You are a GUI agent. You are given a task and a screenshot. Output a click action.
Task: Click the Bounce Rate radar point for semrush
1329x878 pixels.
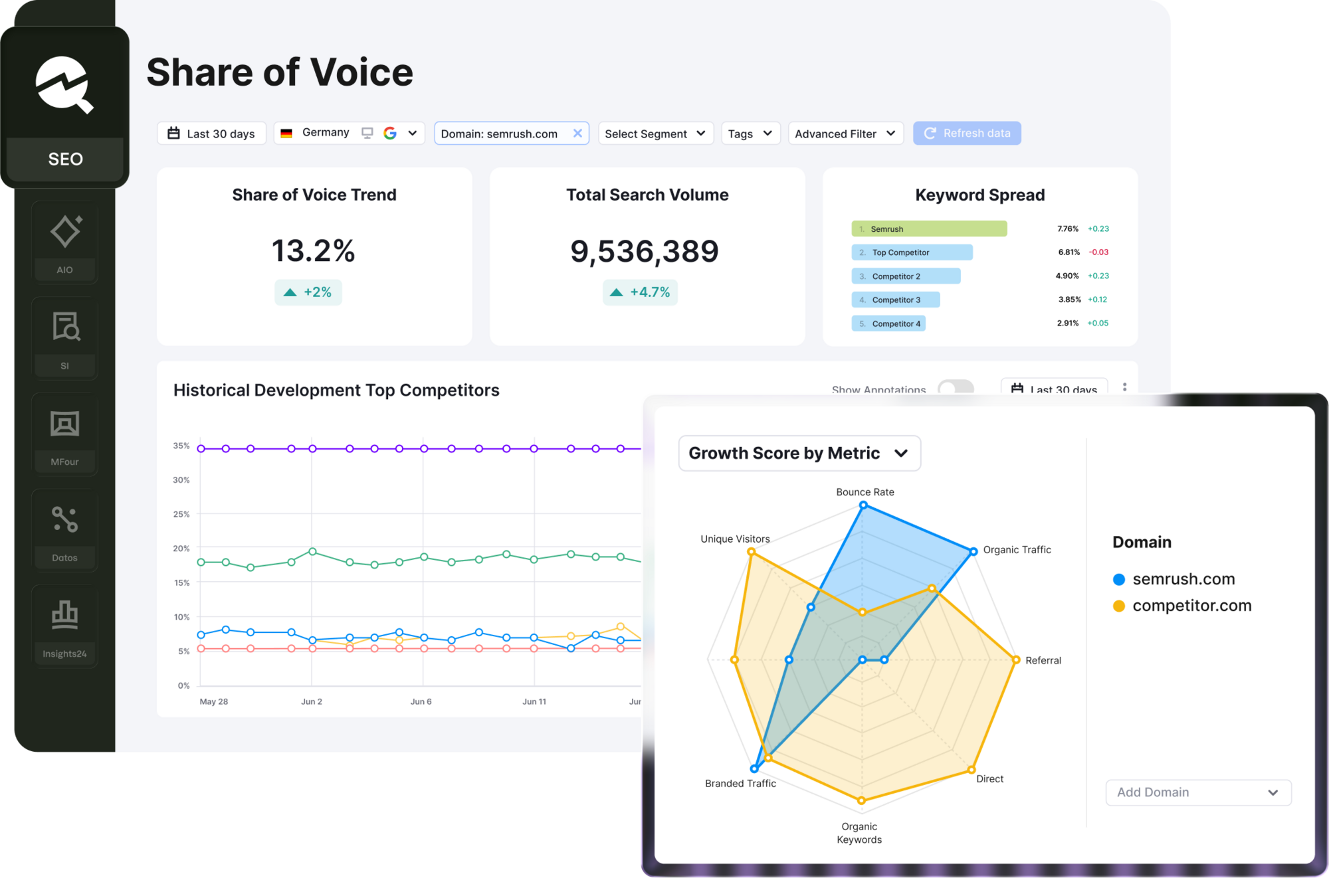point(863,505)
